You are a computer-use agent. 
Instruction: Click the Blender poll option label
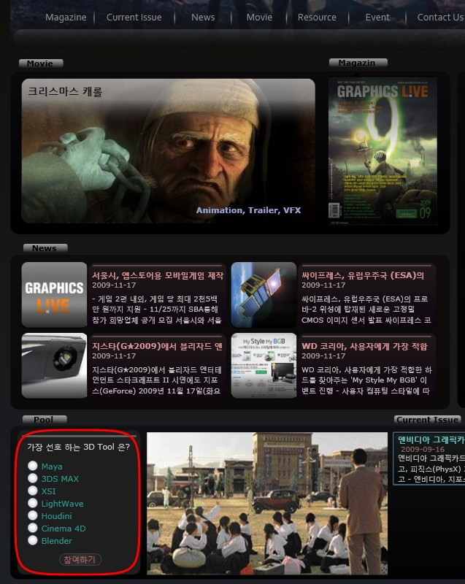57,540
